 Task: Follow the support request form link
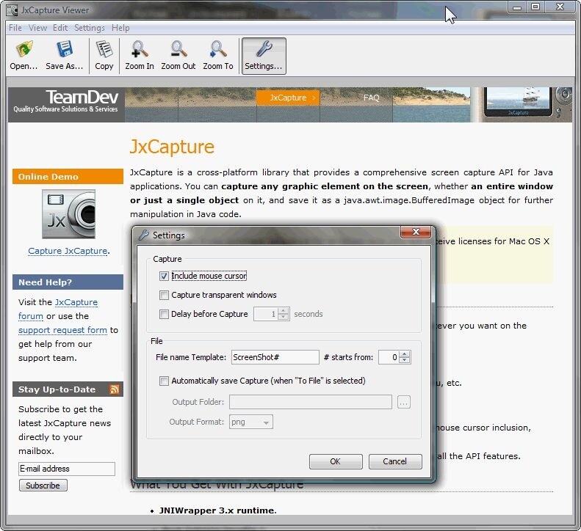pyautogui.click(x=62, y=330)
